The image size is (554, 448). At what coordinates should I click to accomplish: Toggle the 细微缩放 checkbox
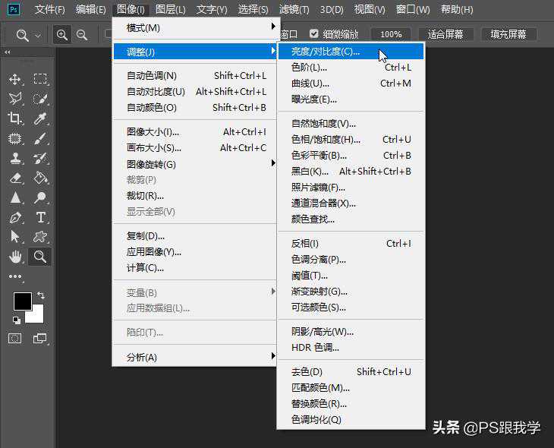314,34
